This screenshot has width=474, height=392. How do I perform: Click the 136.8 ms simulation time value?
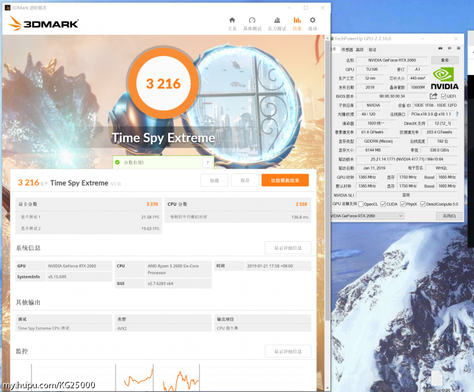tap(300, 217)
